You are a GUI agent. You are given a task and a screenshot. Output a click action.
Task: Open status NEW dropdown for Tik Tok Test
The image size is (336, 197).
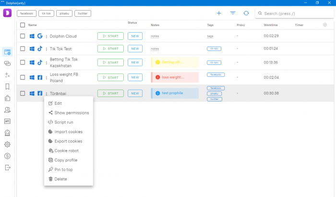(x=135, y=49)
